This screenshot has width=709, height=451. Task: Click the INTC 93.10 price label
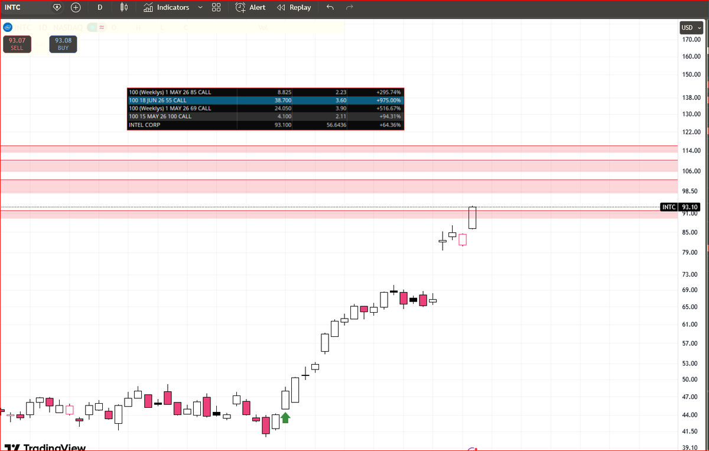pyautogui.click(x=681, y=207)
